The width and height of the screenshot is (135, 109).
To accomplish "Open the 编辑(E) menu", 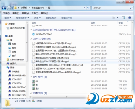I will (16, 13).
